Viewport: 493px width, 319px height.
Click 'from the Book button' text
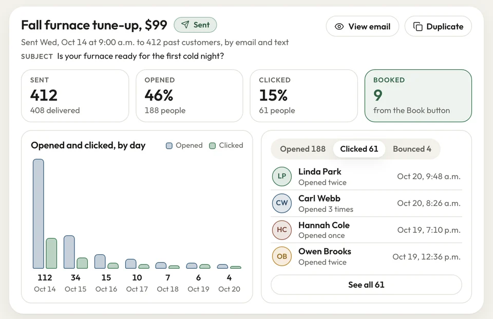coord(411,110)
